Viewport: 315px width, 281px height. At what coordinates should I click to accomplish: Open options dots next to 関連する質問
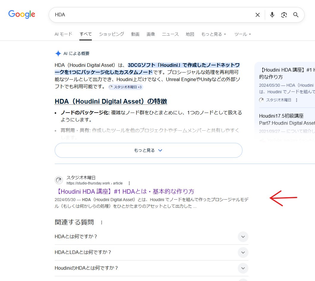[102, 222]
